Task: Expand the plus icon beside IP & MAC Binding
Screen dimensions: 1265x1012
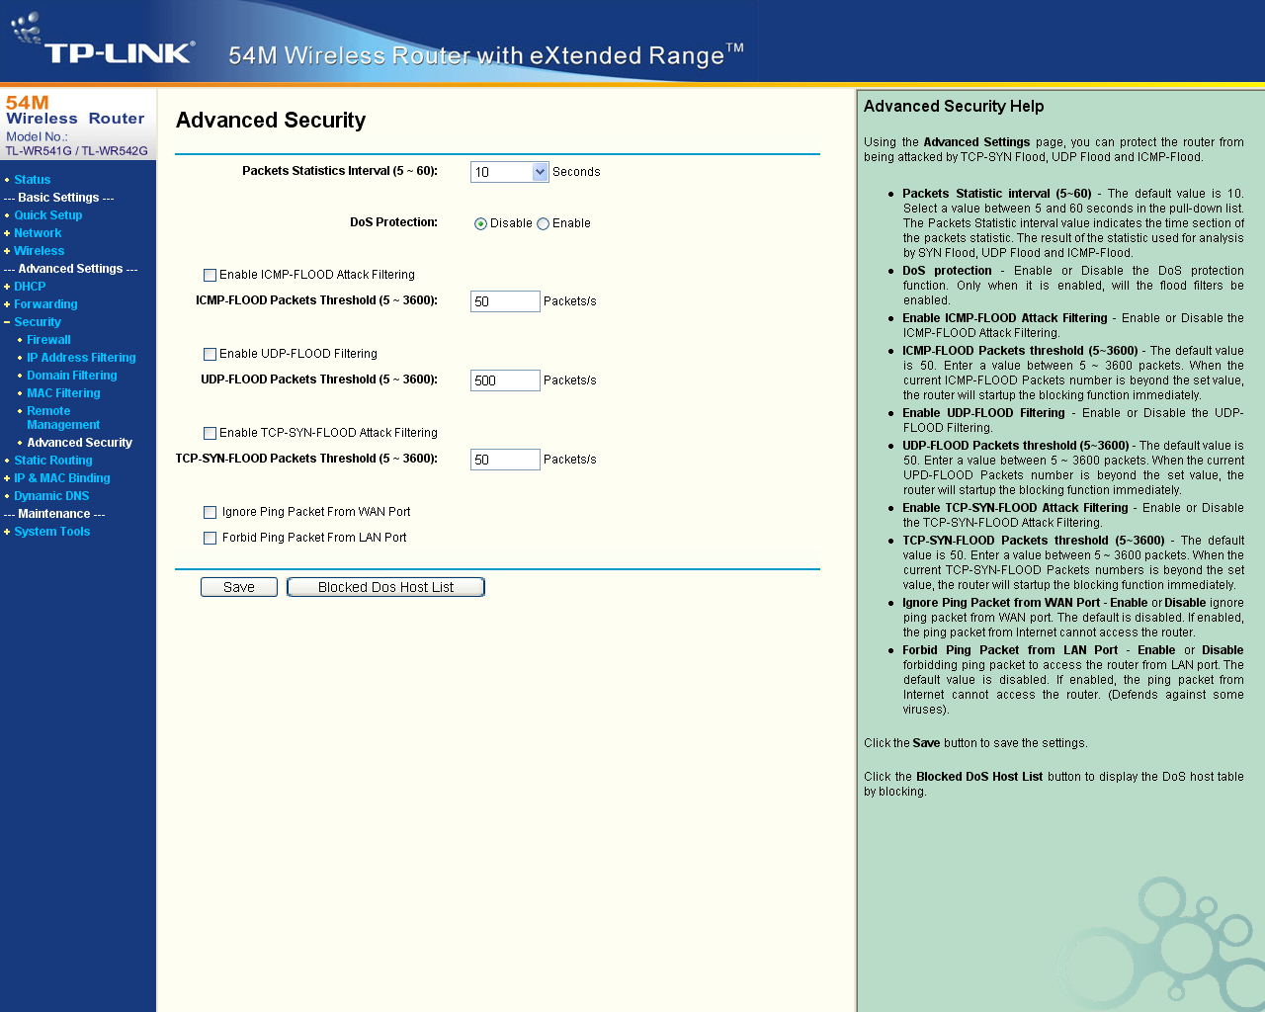Action: coord(7,478)
